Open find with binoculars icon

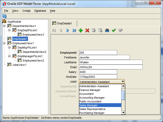pyautogui.click(x=107, y=30)
